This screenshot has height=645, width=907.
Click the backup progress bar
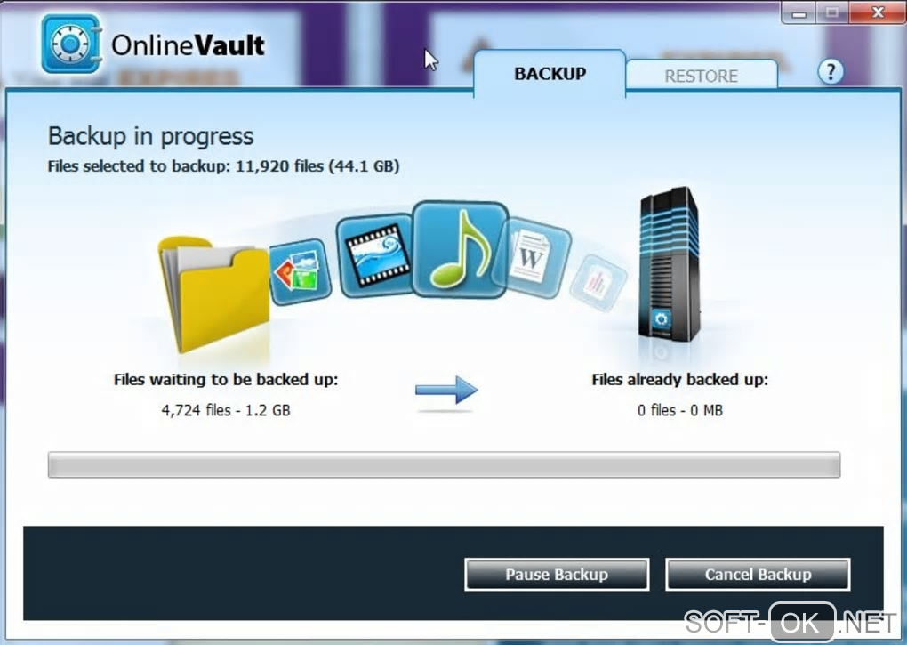444,465
